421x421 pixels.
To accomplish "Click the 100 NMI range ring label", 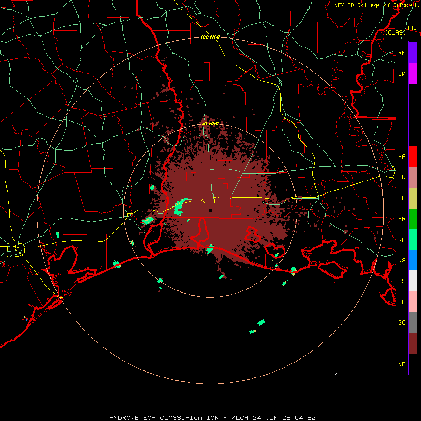I will click(x=210, y=37).
